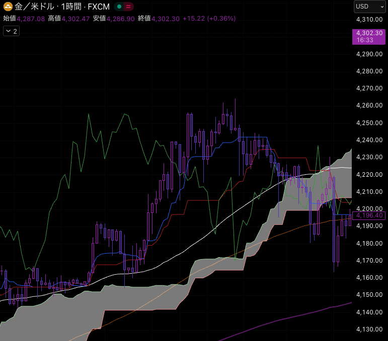Click the 4,170.00 price axis label
388x341 pixels.
coord(369,261)
